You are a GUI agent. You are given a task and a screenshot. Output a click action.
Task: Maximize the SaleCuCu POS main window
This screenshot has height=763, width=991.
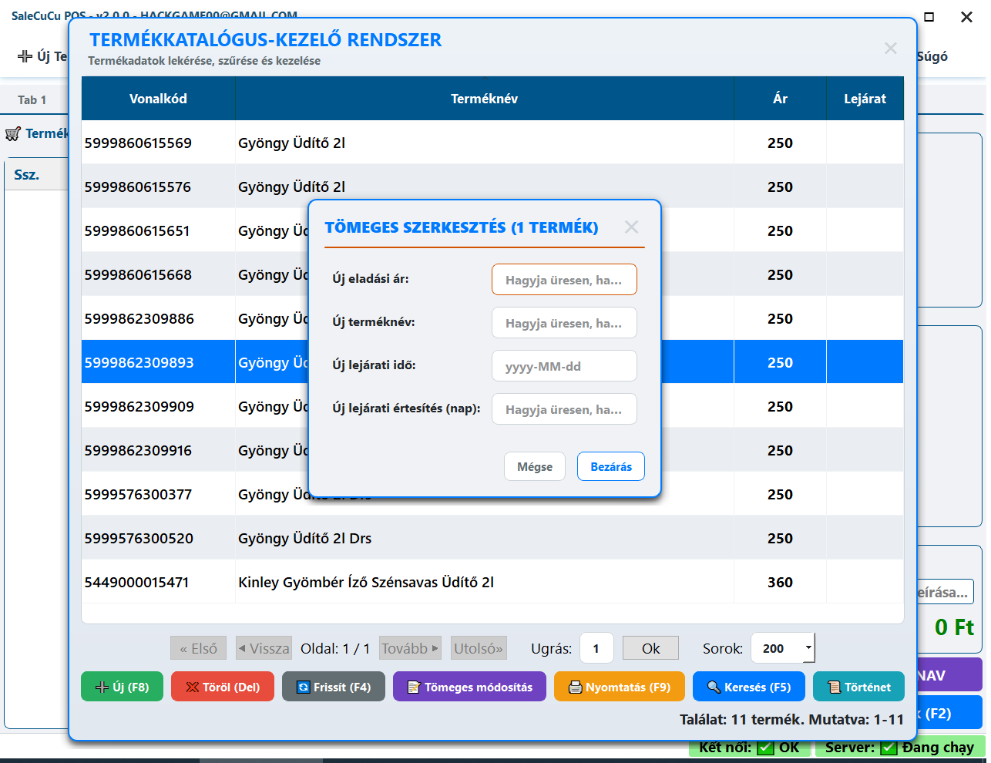coord(929,17)
